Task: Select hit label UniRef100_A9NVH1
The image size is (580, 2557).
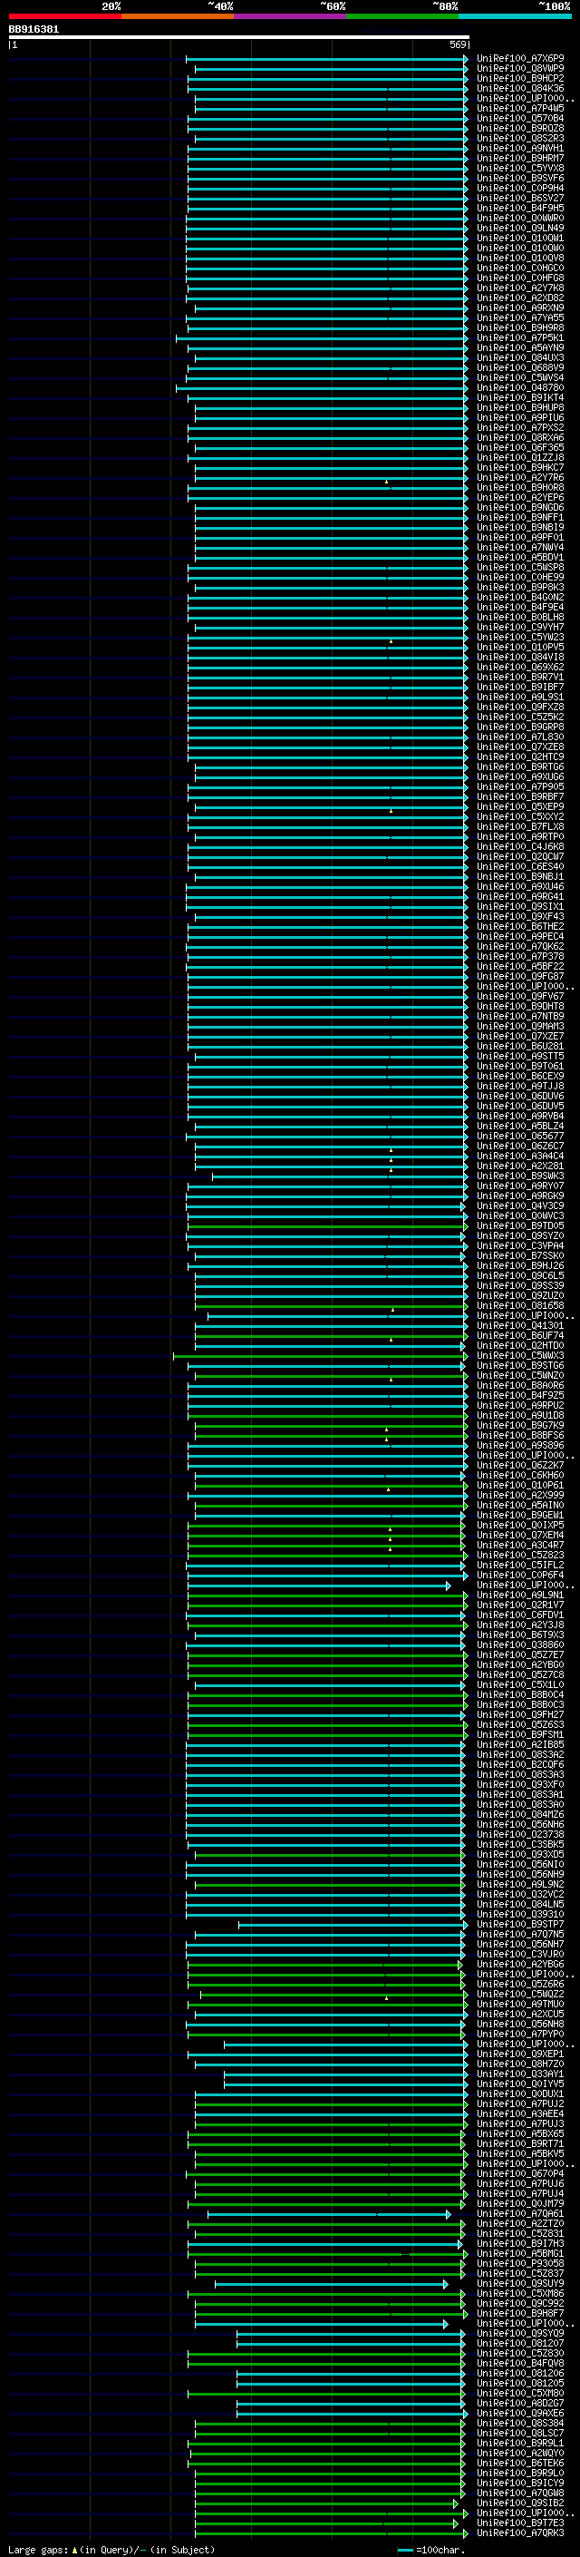Action: [520, 148]
